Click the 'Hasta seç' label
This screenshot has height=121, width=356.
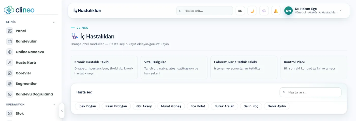pyautogui.click(x=84, y=92)
